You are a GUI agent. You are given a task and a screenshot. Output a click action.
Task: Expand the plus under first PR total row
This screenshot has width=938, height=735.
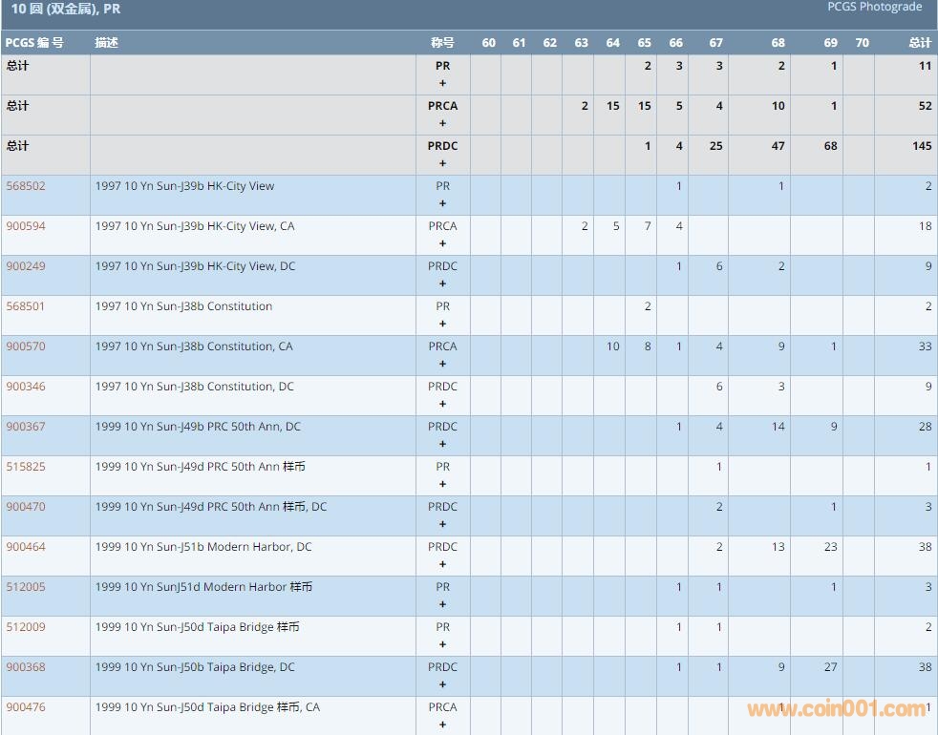[442, 83]
